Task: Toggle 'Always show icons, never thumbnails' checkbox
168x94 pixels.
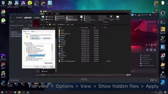Action: pos(27,46)
